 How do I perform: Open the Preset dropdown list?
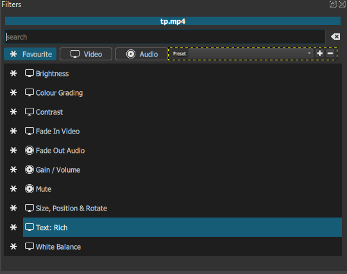pos(251,53)
